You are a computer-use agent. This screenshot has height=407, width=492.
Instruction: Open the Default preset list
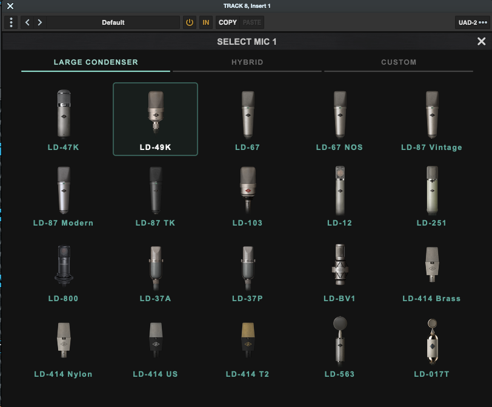point(113,22)
